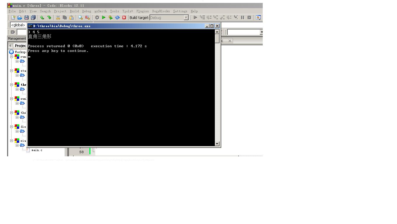Open the Search menu

point(45,11)
